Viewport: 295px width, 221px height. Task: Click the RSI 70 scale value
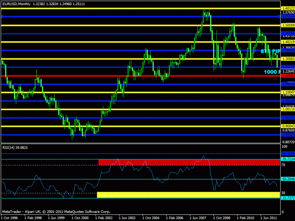click(283, 165)
